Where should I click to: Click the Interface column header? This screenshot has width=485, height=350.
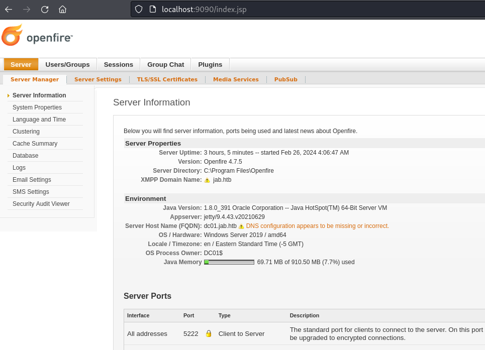click(x=138, y=315)
